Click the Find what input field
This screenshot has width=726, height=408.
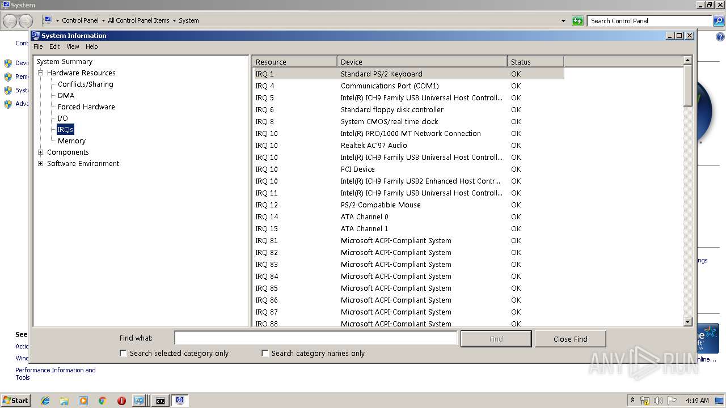pos(315,338)
